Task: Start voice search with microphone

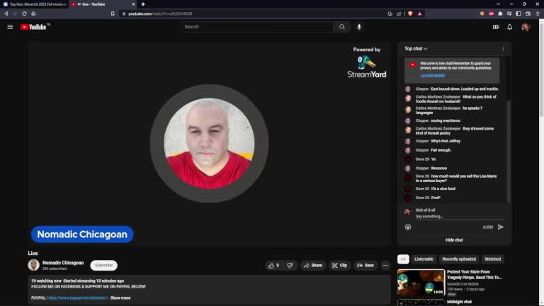Action: [x=359, y=27]
